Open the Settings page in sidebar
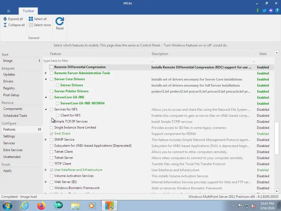281x211 pixels. pos(21,136)
